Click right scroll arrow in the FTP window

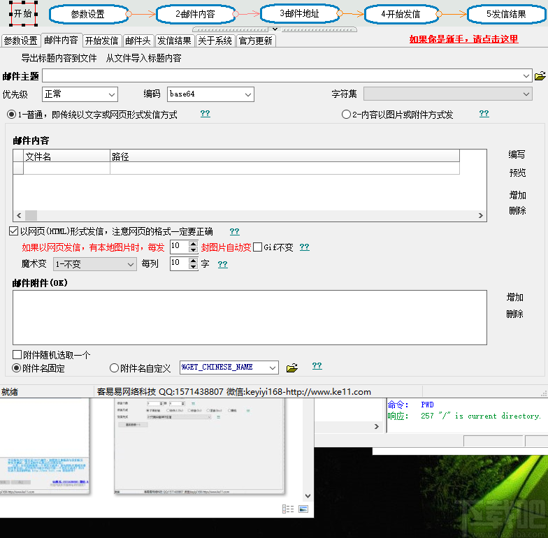click(376, 426)
